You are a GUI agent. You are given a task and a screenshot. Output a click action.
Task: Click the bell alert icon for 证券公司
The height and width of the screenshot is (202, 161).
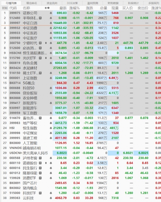pyautogui.click(x=51, y=13)
